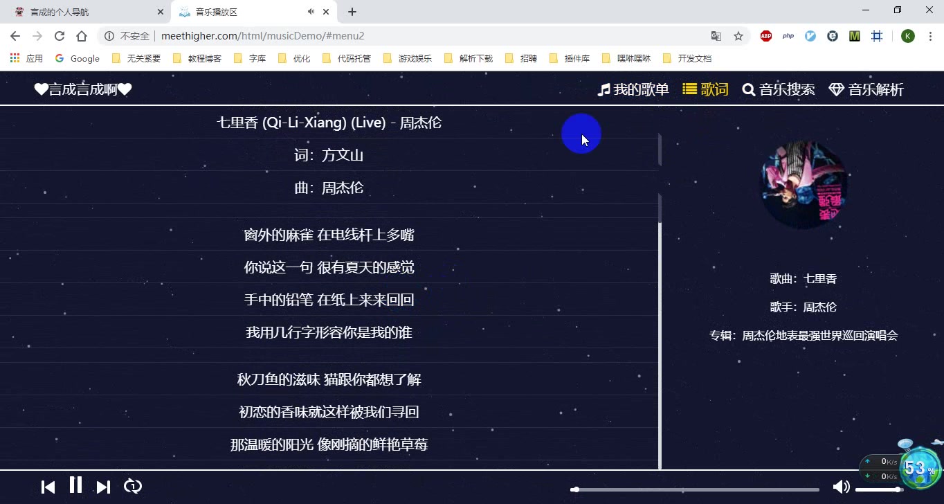Viewport: 944px width, 504px height.
Task: Open the 解析下载 bookmark folder
Action: click(469, 58)
